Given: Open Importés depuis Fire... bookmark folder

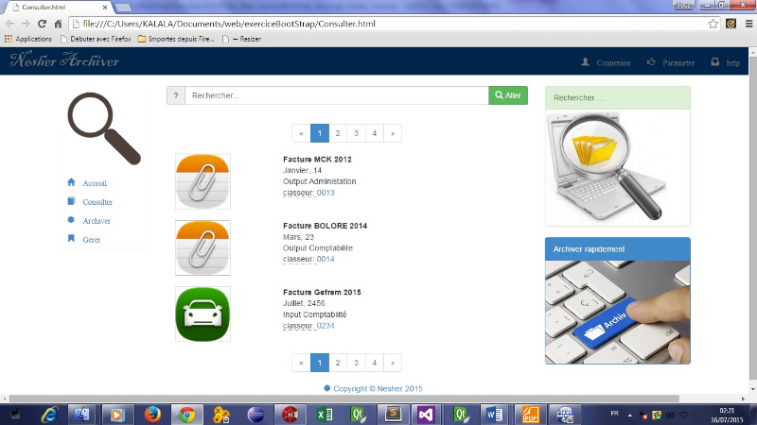Looking at the screenshot, I should coord(176,39).
